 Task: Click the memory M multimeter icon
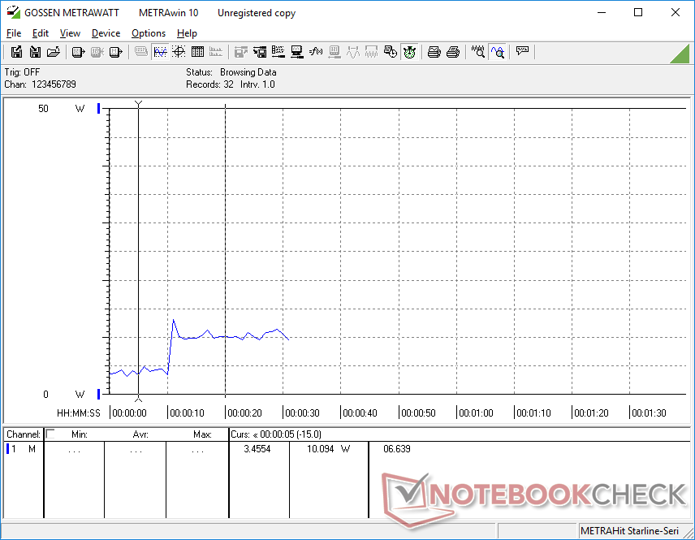click(x=115, y=52)
